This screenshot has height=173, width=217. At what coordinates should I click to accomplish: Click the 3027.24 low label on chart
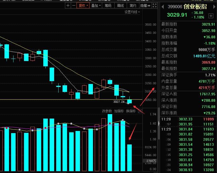pyautogui.click(x=119, y=102)
